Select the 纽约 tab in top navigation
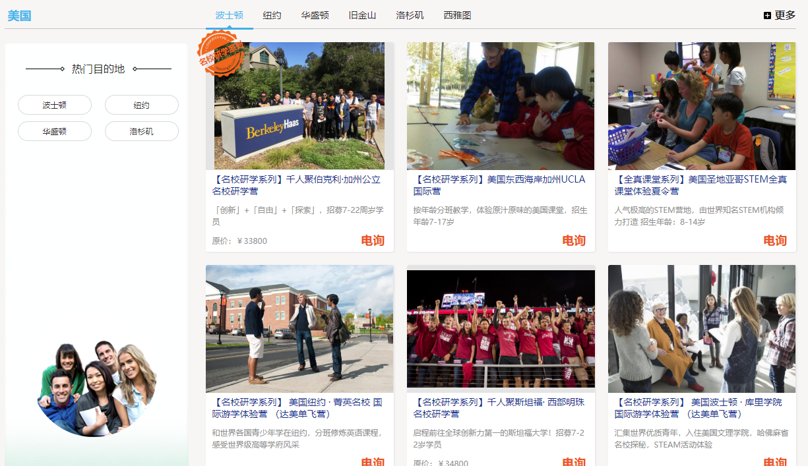Image resolution: width=808 pixels, height=466 pixels. tap(272, 15)
